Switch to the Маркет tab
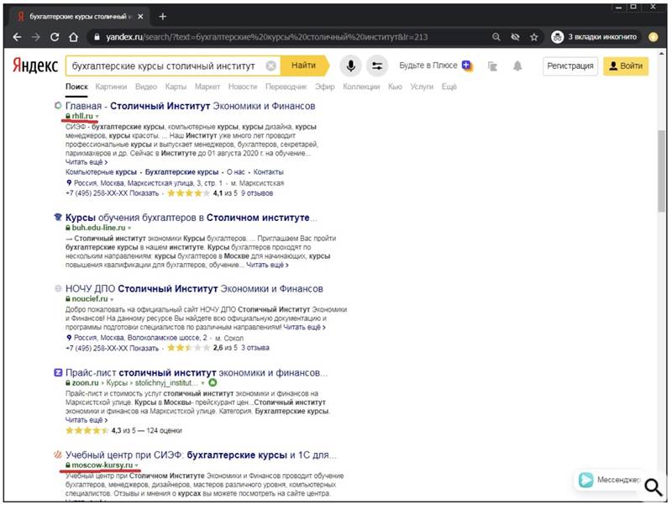 207,87
